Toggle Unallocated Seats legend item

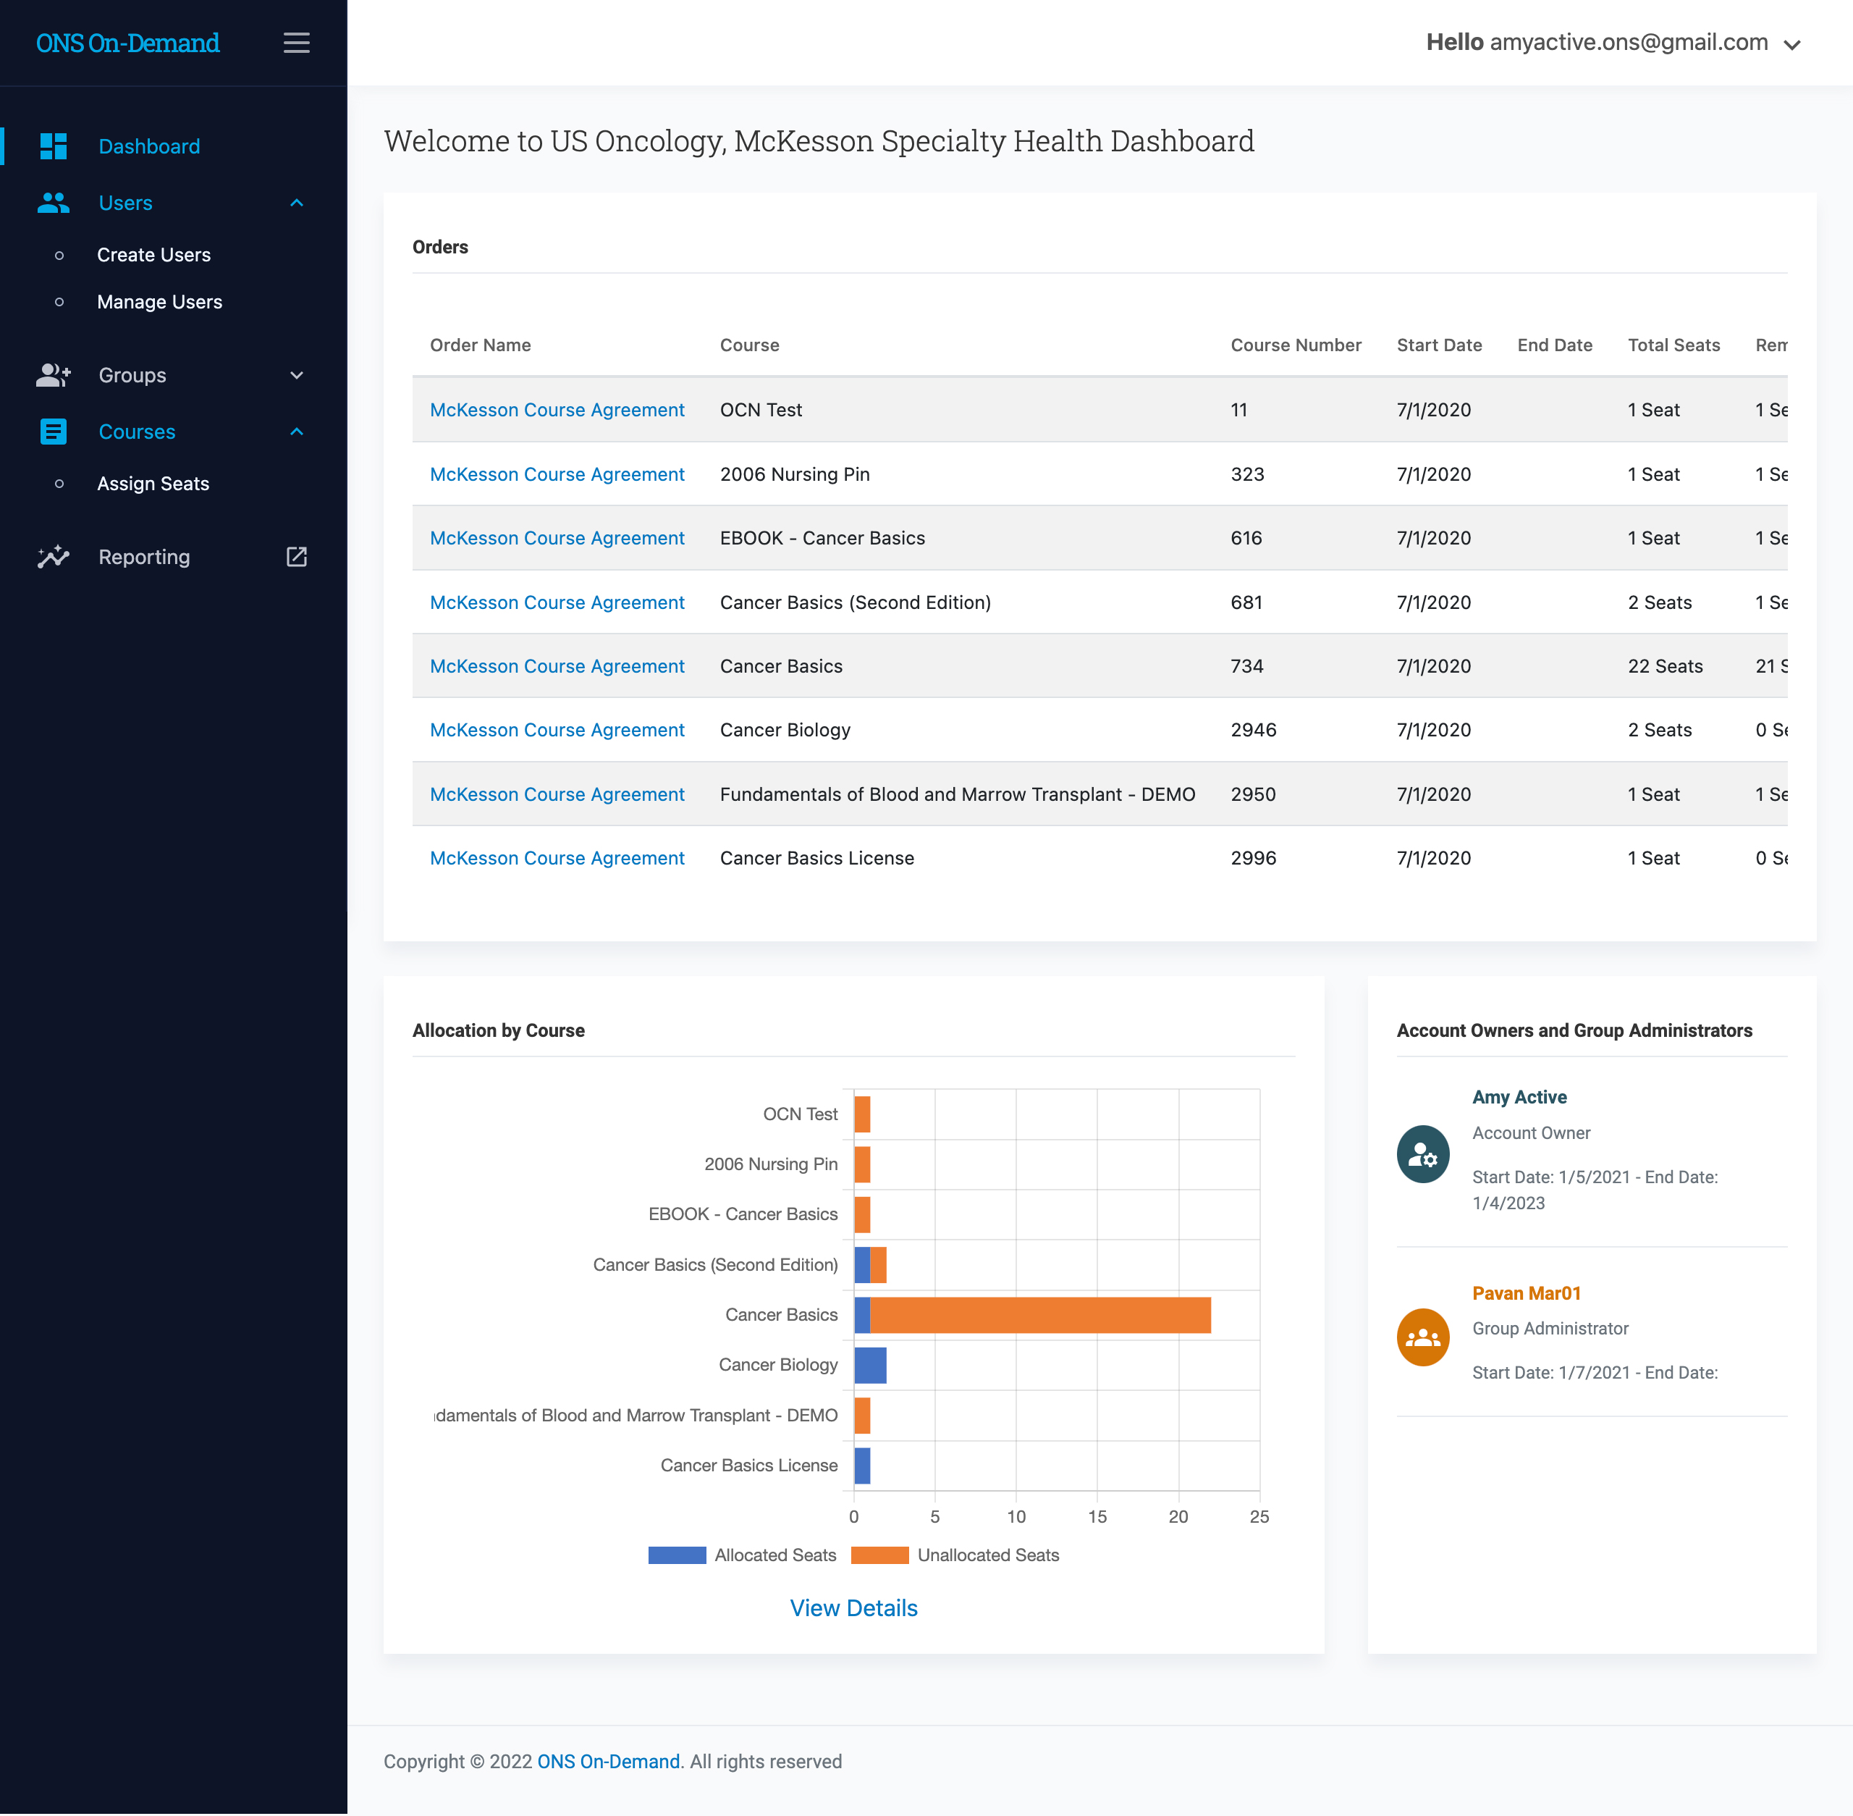click(955, 1555)
